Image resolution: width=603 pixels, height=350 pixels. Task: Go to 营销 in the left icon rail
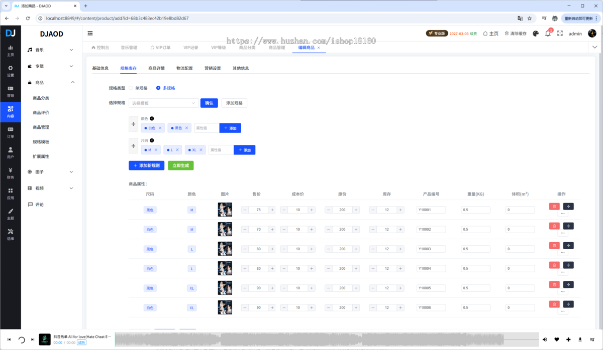click(11, 92)
